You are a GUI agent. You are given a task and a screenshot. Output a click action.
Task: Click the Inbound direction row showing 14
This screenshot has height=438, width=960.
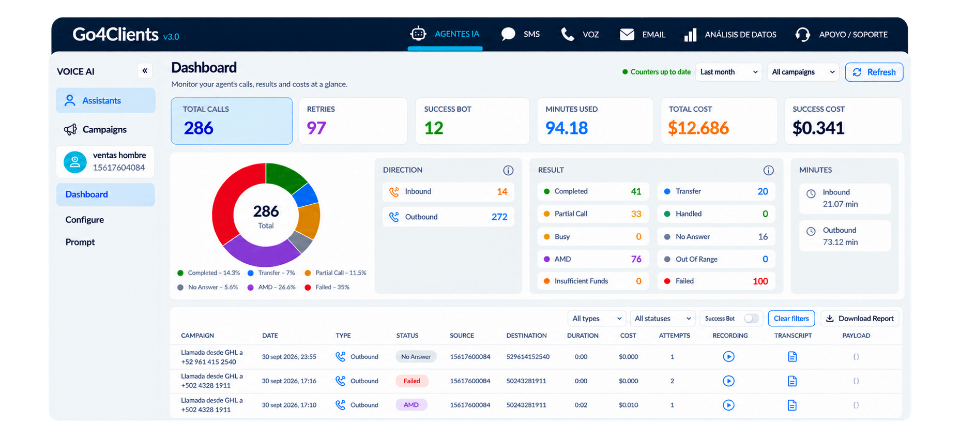tap(448, 191)
